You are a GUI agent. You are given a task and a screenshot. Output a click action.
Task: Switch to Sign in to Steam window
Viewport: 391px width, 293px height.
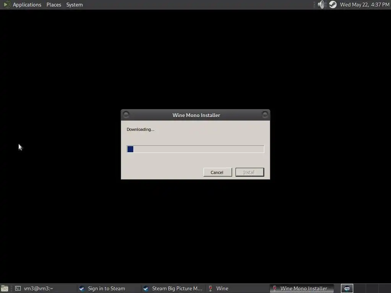(108, 288)
